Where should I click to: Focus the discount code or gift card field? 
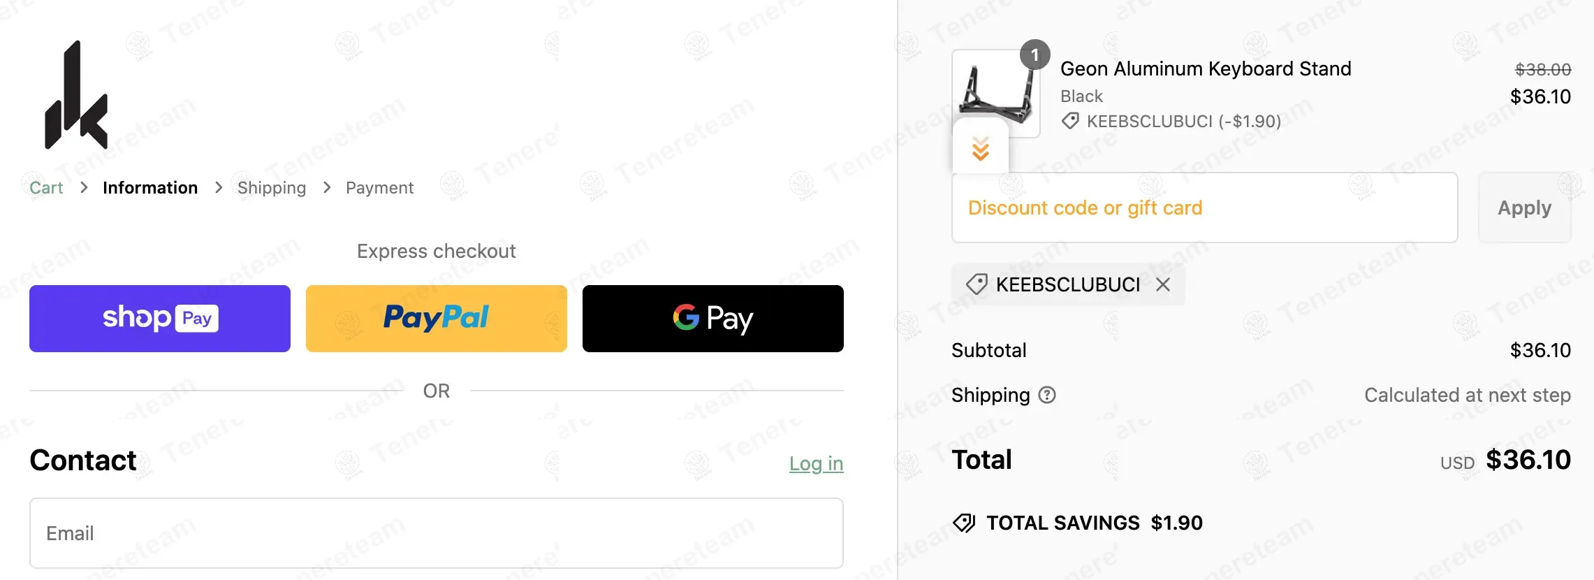1205,208
